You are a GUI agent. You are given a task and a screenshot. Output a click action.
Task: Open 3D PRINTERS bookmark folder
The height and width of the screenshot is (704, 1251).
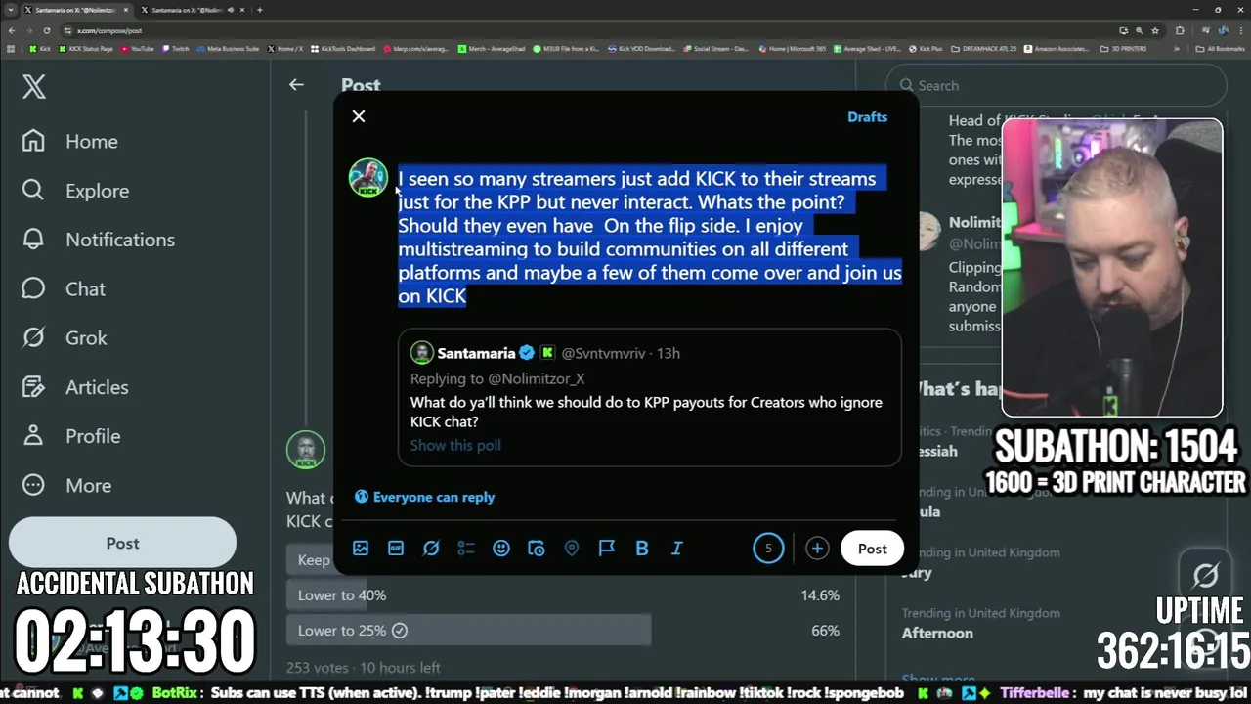[1124, 48]
